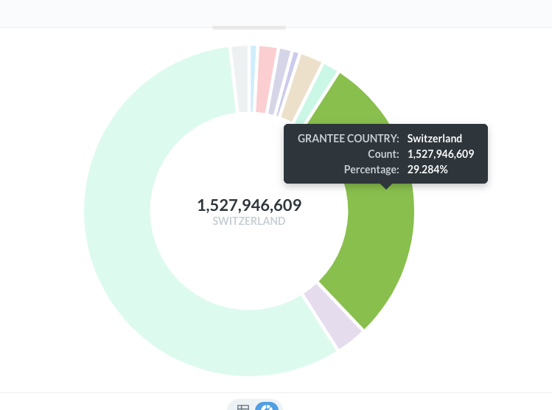Screen dimensions: 552x410
Task: Click Switzerland value in the tooltip
Action: (434, 139)
